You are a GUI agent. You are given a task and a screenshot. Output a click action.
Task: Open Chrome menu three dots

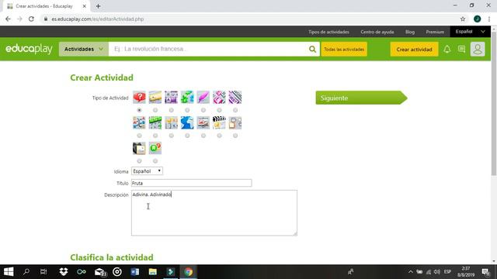(x=489, y=19)
